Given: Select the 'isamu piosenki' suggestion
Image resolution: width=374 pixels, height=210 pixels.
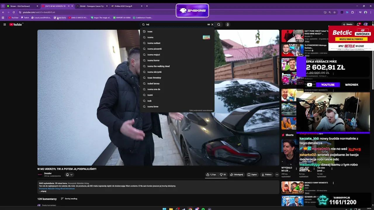Looking at the screenshot, I should [x=177, y=49].
